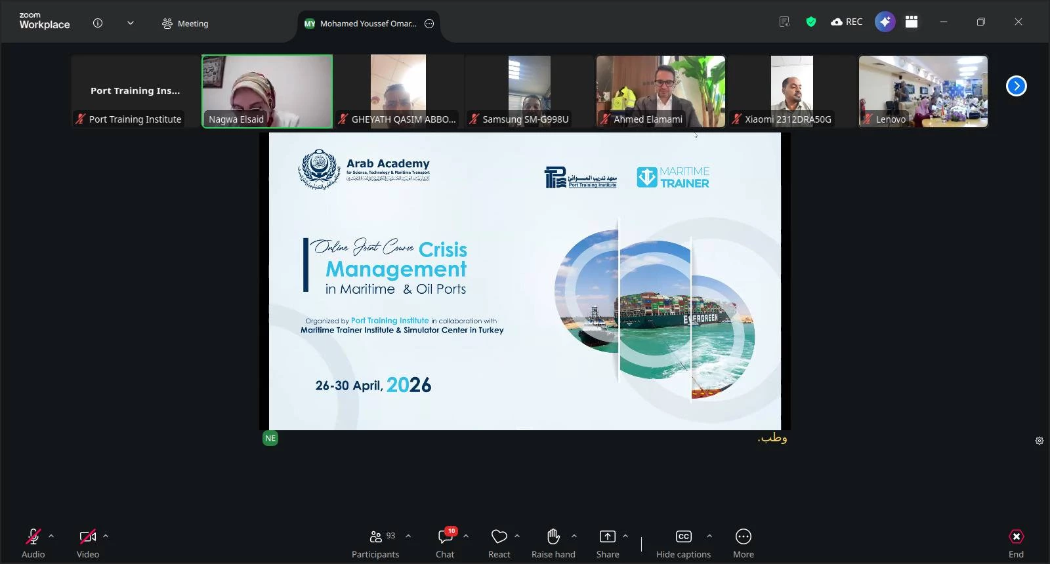Image resolution: width=1050 pixels, height=564 pixels.
Task: Expand raise hand options arrow
Action: pos(574,536)
